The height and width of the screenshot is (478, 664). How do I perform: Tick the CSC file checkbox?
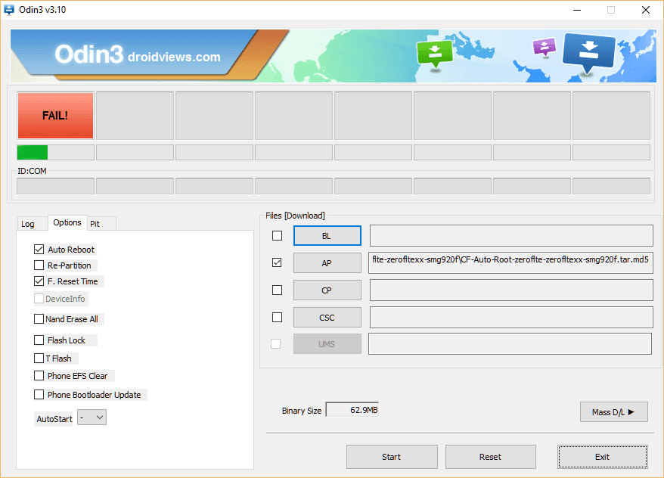click(277, 317)
